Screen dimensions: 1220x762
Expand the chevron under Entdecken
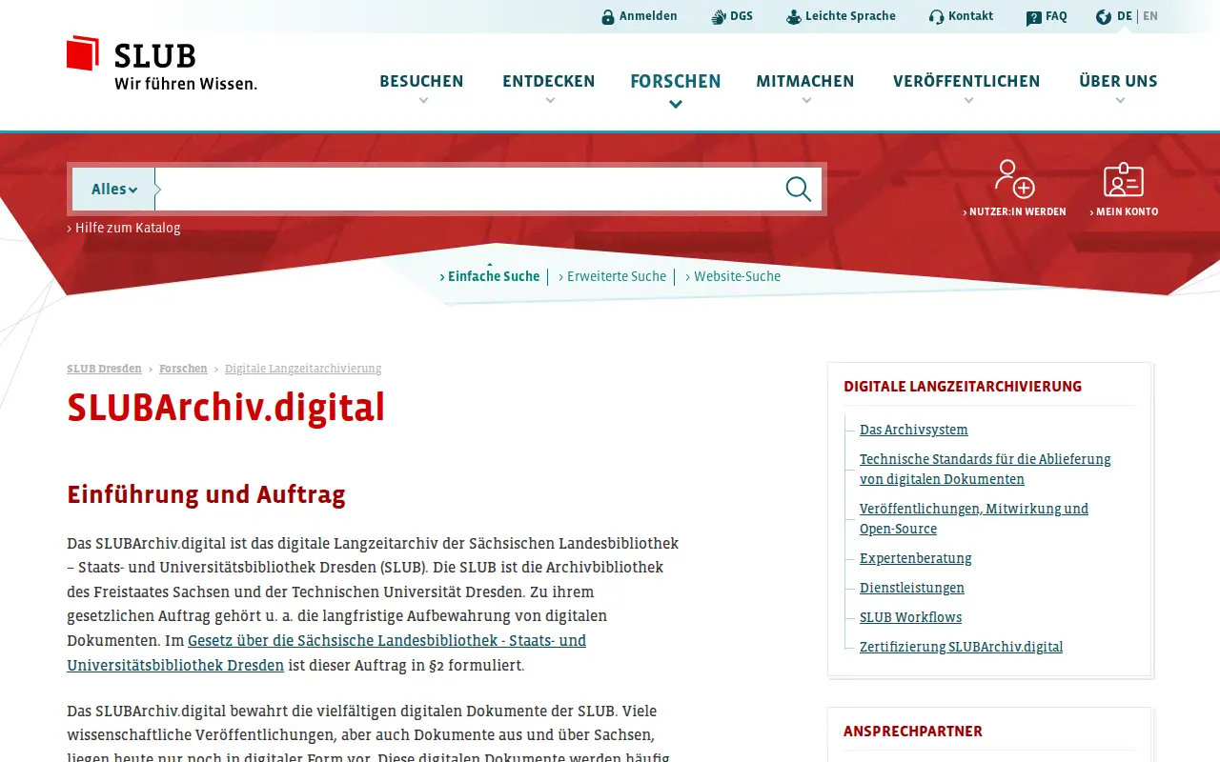pos(550,101)
